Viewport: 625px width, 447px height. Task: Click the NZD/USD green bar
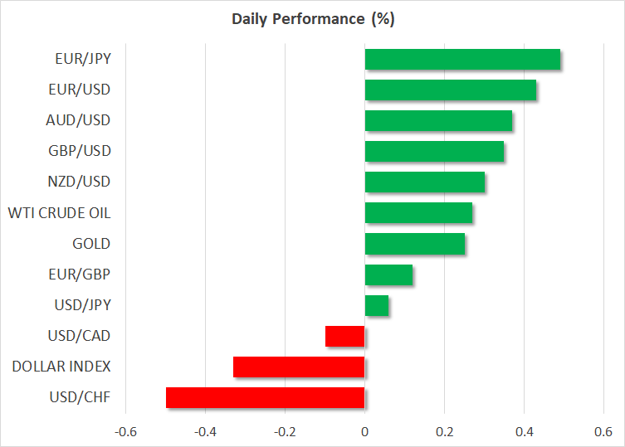click(424, 182)
